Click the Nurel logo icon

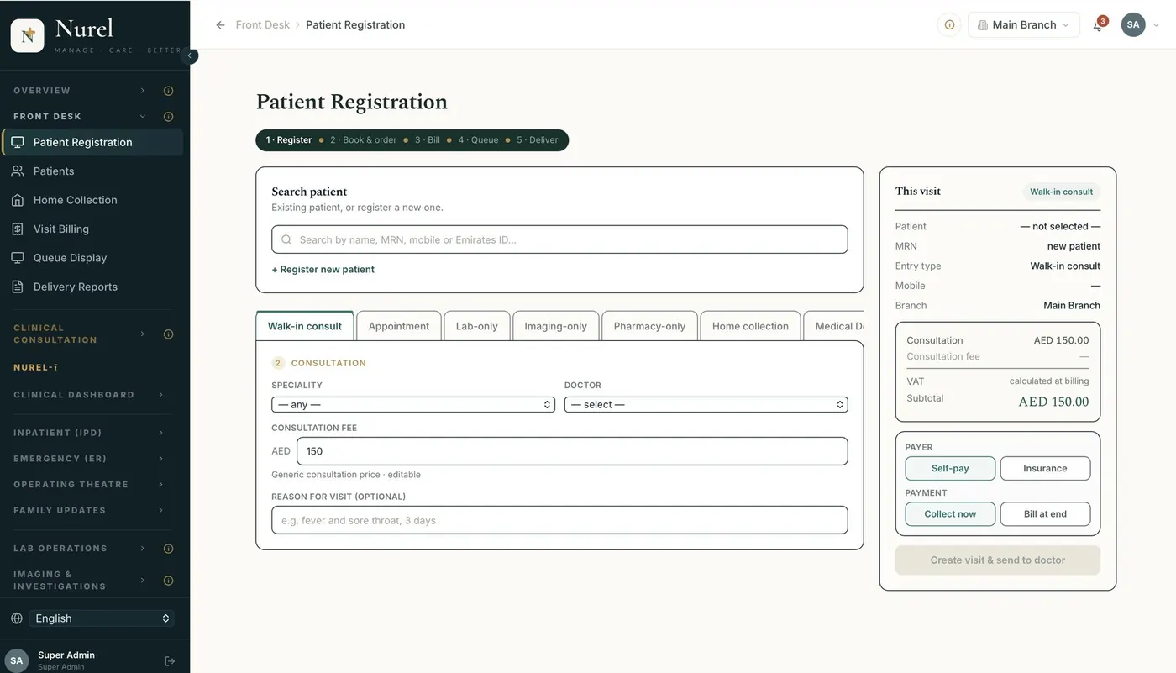(x=28, y=35)
